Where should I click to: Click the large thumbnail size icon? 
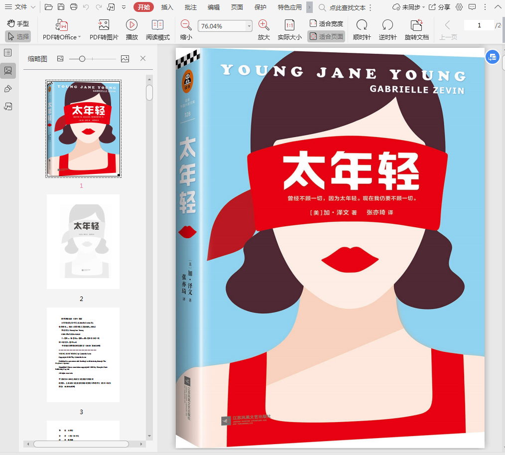125,59
